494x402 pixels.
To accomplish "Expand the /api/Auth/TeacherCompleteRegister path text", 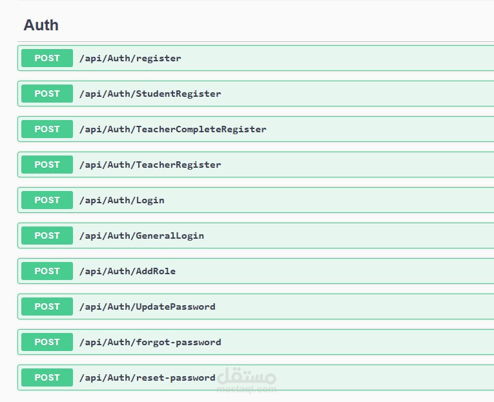I will click(x=172, y=129).
